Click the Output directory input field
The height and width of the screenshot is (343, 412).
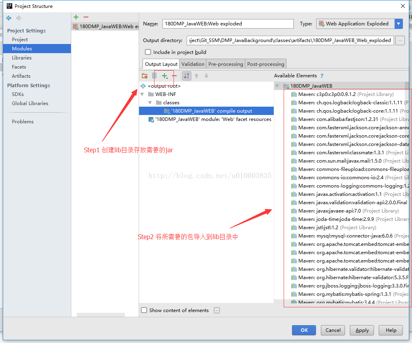click(290, 40)
